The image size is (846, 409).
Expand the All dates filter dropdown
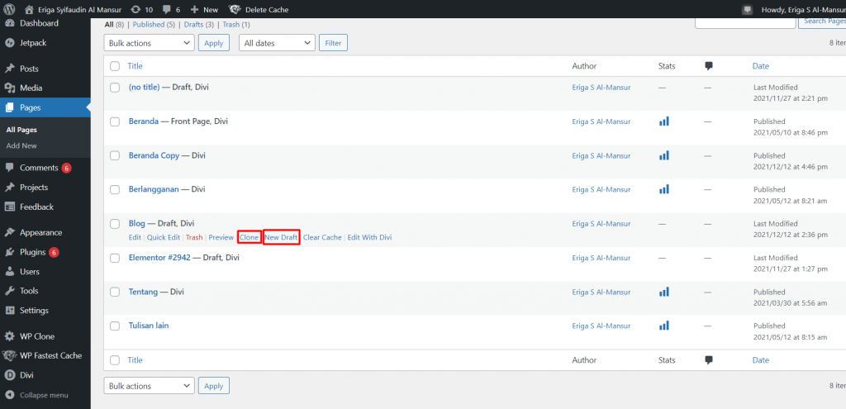(x=276, y=42)
